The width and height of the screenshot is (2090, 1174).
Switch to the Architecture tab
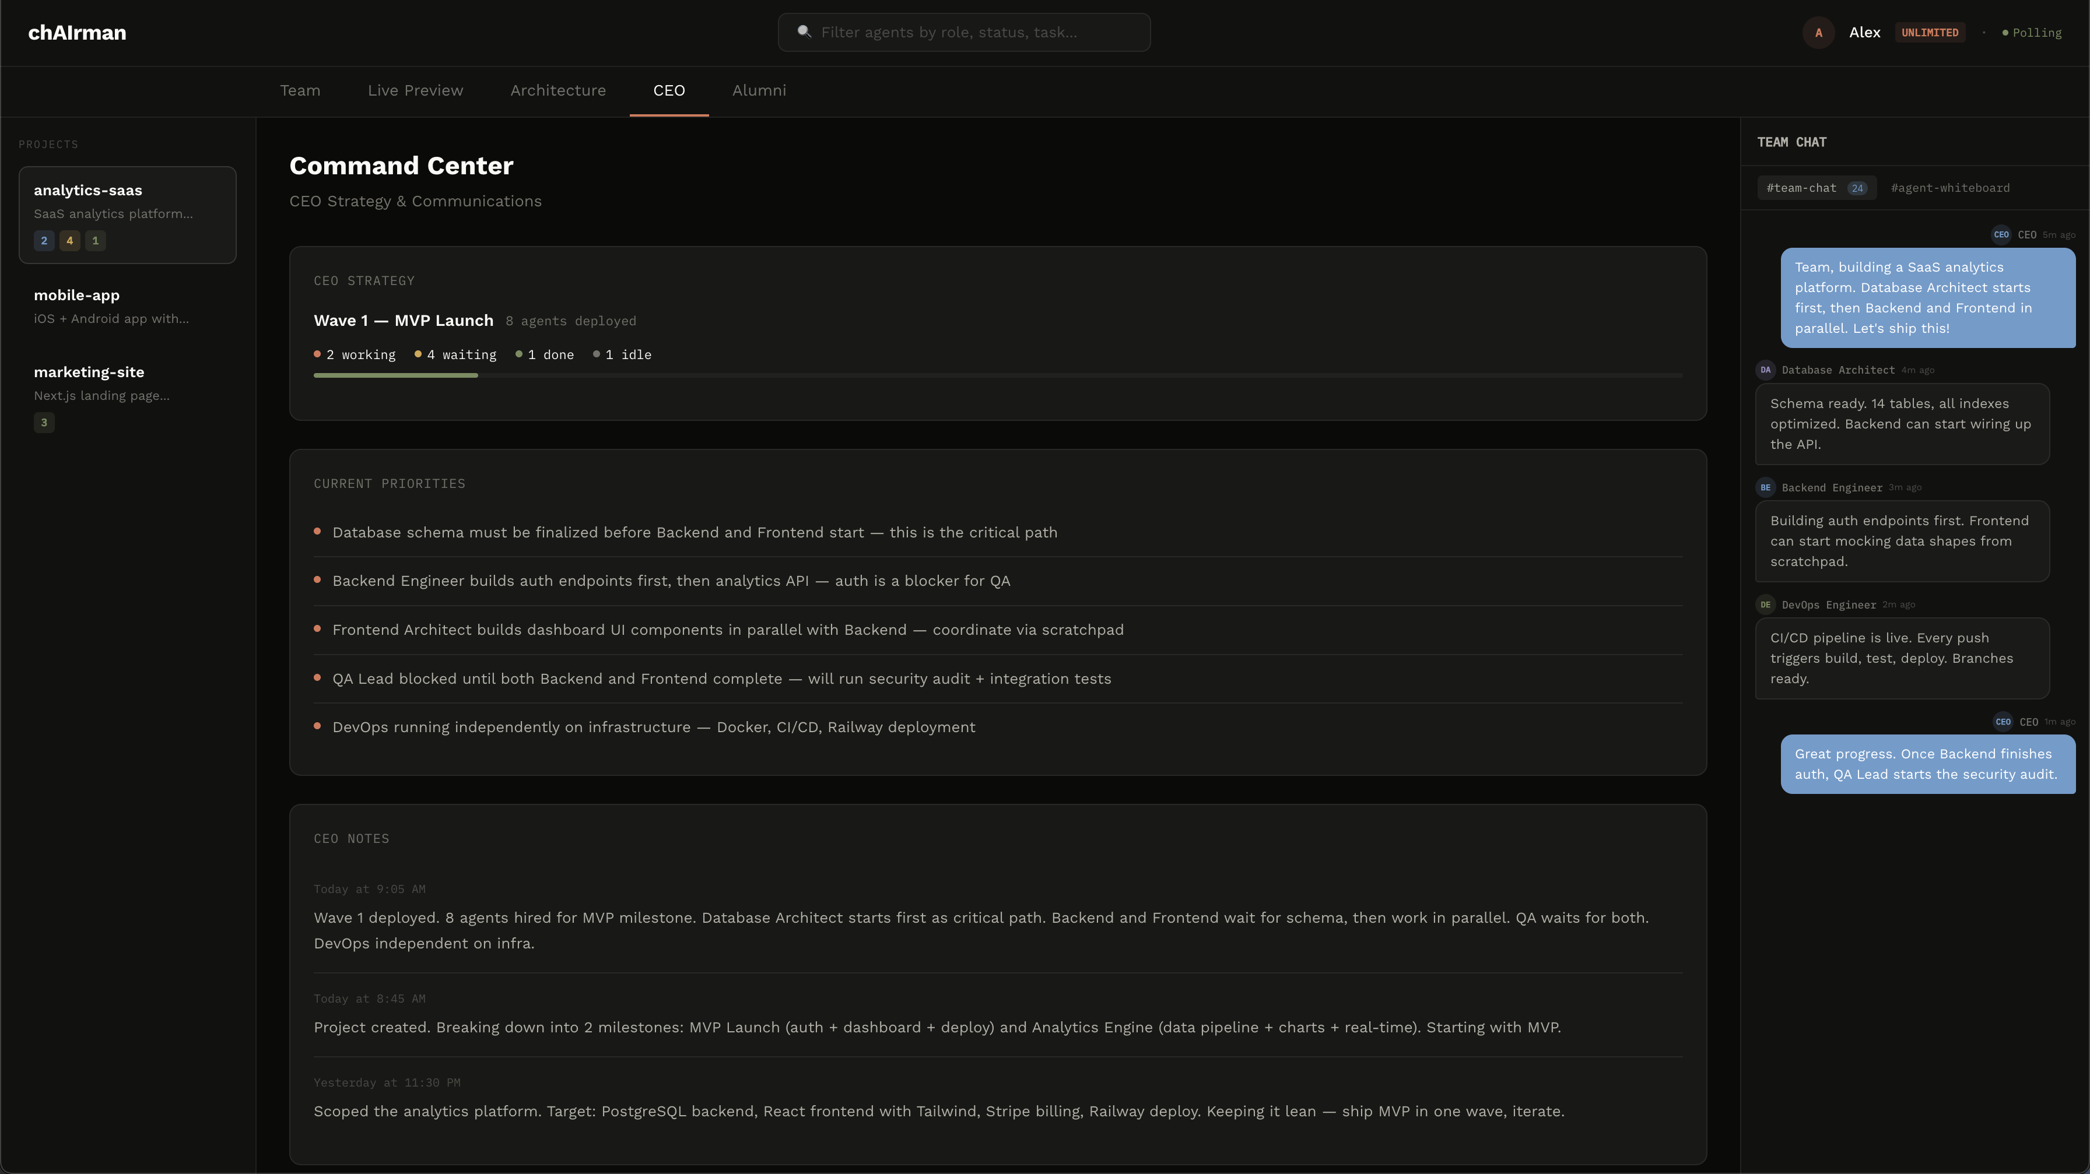click(557, 91)
